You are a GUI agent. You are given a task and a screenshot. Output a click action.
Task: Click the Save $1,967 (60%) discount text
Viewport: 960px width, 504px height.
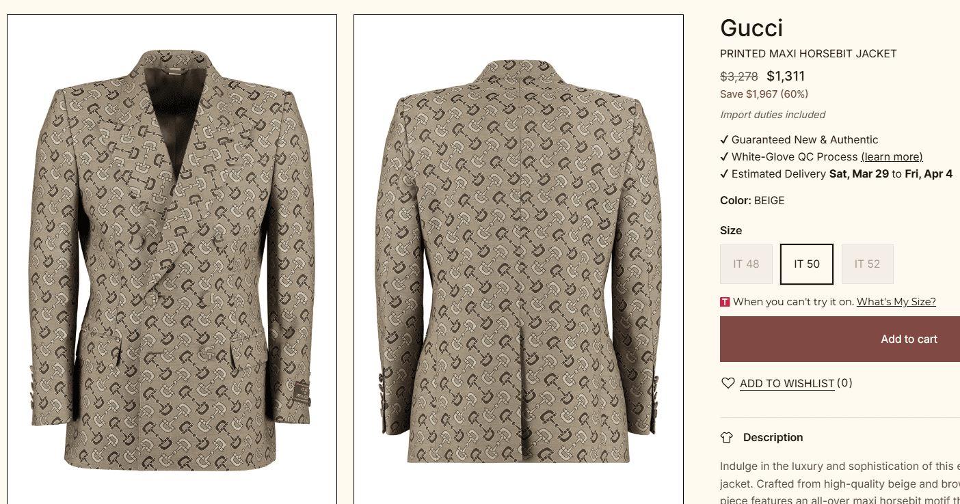tap(764, 94)
